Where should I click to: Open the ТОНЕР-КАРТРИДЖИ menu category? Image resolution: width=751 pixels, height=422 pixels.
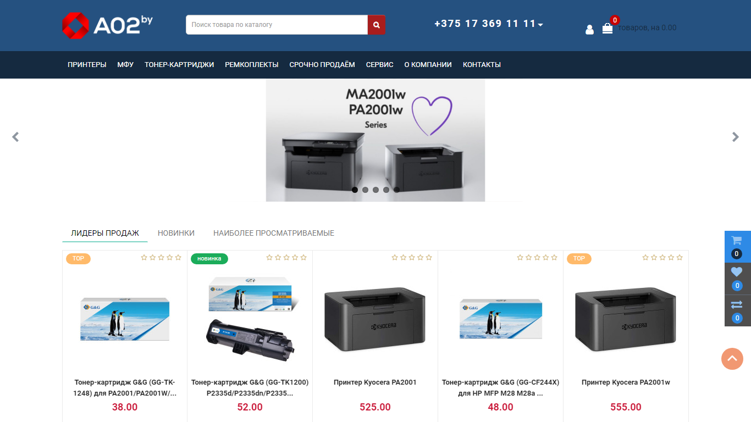pos(179,65)
